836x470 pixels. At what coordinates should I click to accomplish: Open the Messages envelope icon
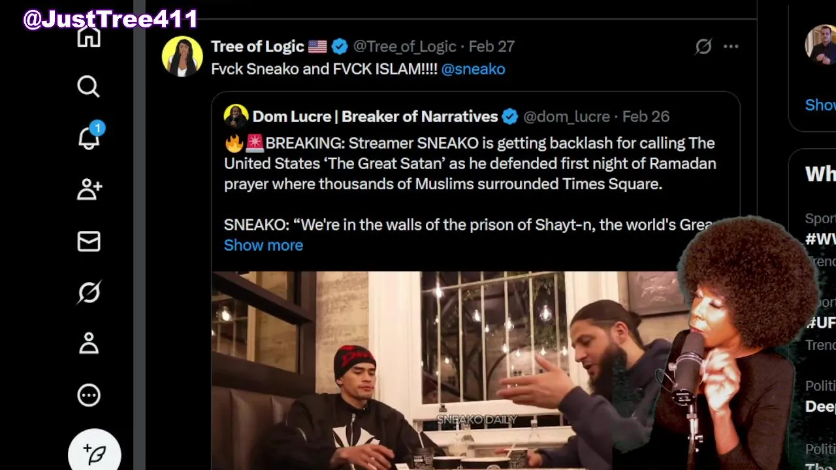tap(89, 242)
